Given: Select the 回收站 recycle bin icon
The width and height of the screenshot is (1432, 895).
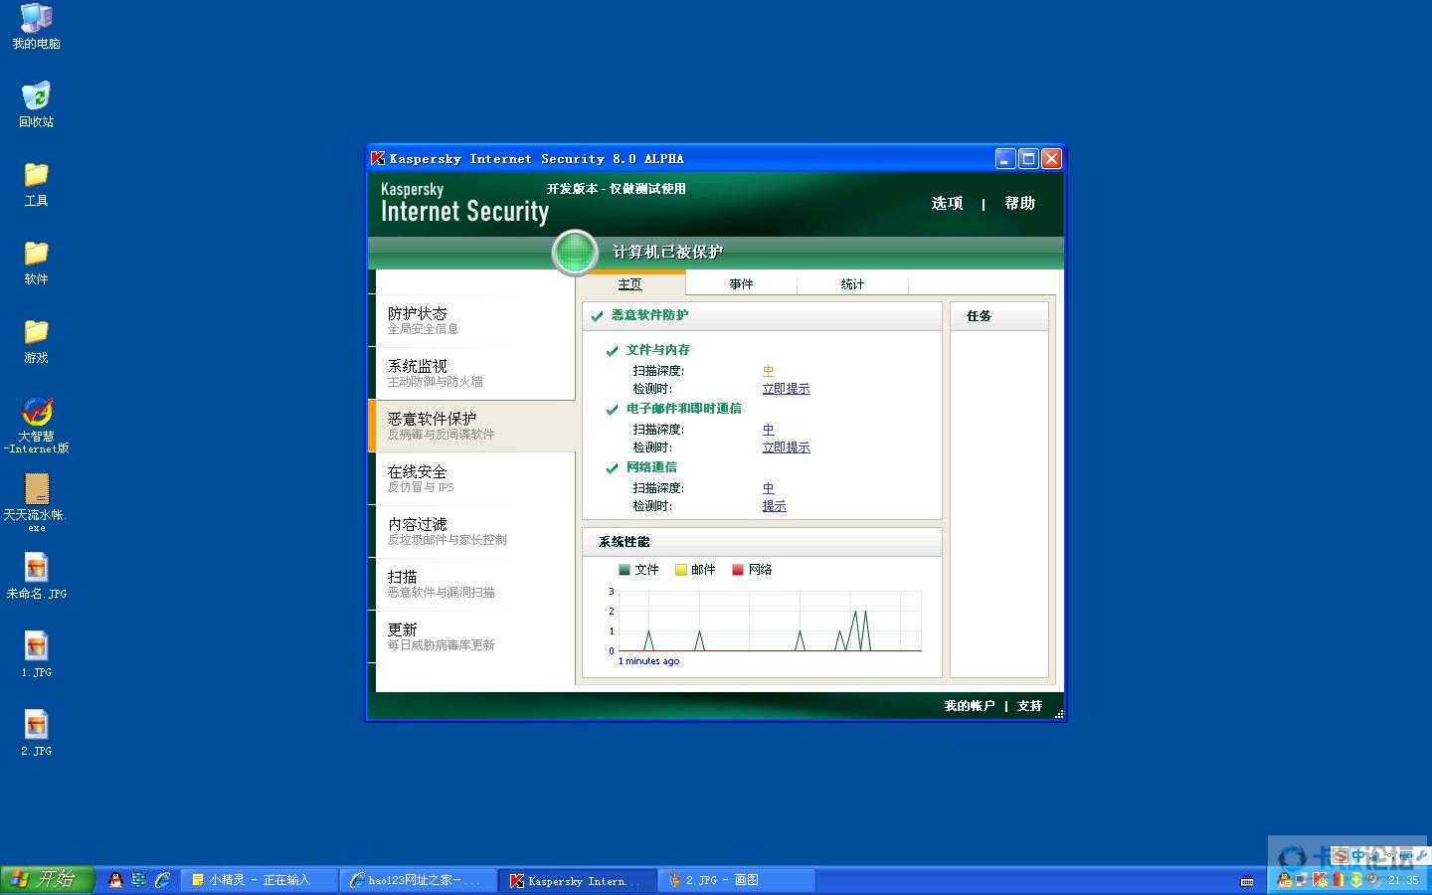Looking at the screenshot, I should click(x=36, y=104).
